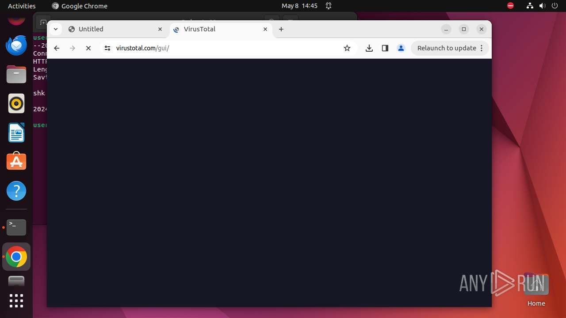Launch Rhythmbox from the dock
The width and height of the screenshot is (566, 318).
point(16,103)
